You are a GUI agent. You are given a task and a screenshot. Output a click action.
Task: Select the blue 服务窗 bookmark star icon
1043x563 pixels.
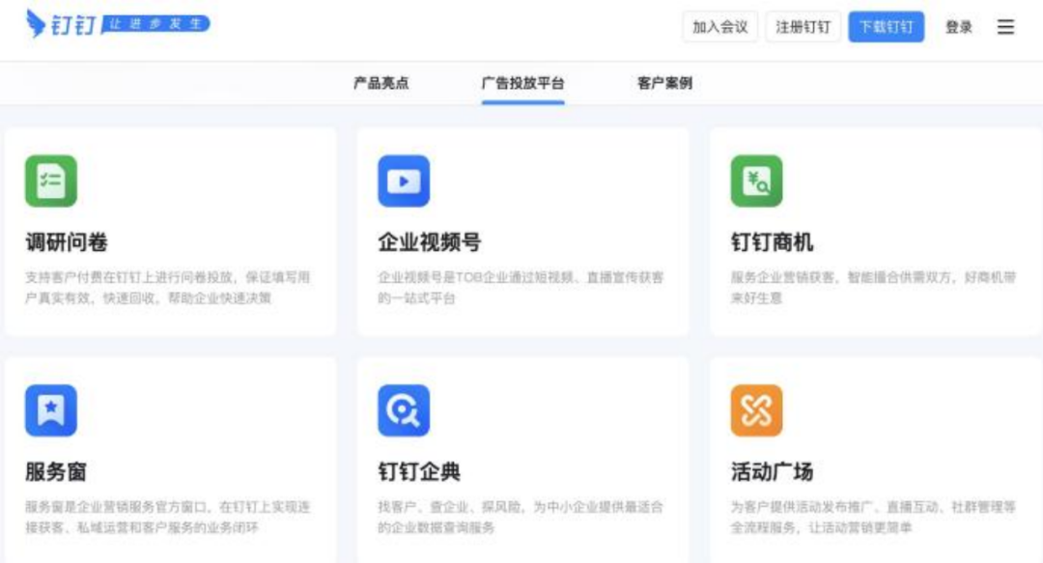click(x=51, y=410)
